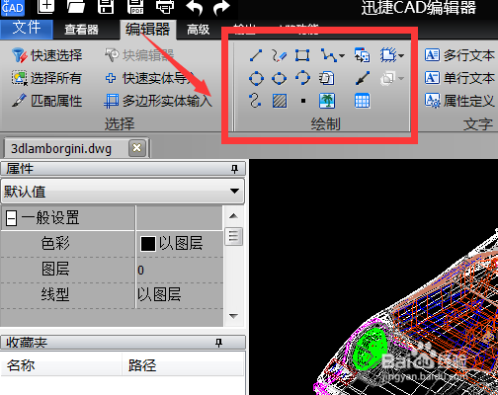Save the drawing as PDF
The height and width of the screenshot is (395, 498).
click(135, 7)
